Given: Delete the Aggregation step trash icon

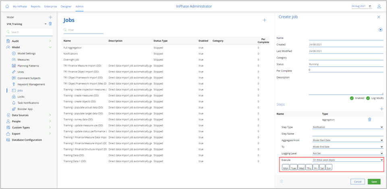Looking at the screenshot, I should point(369,119).
